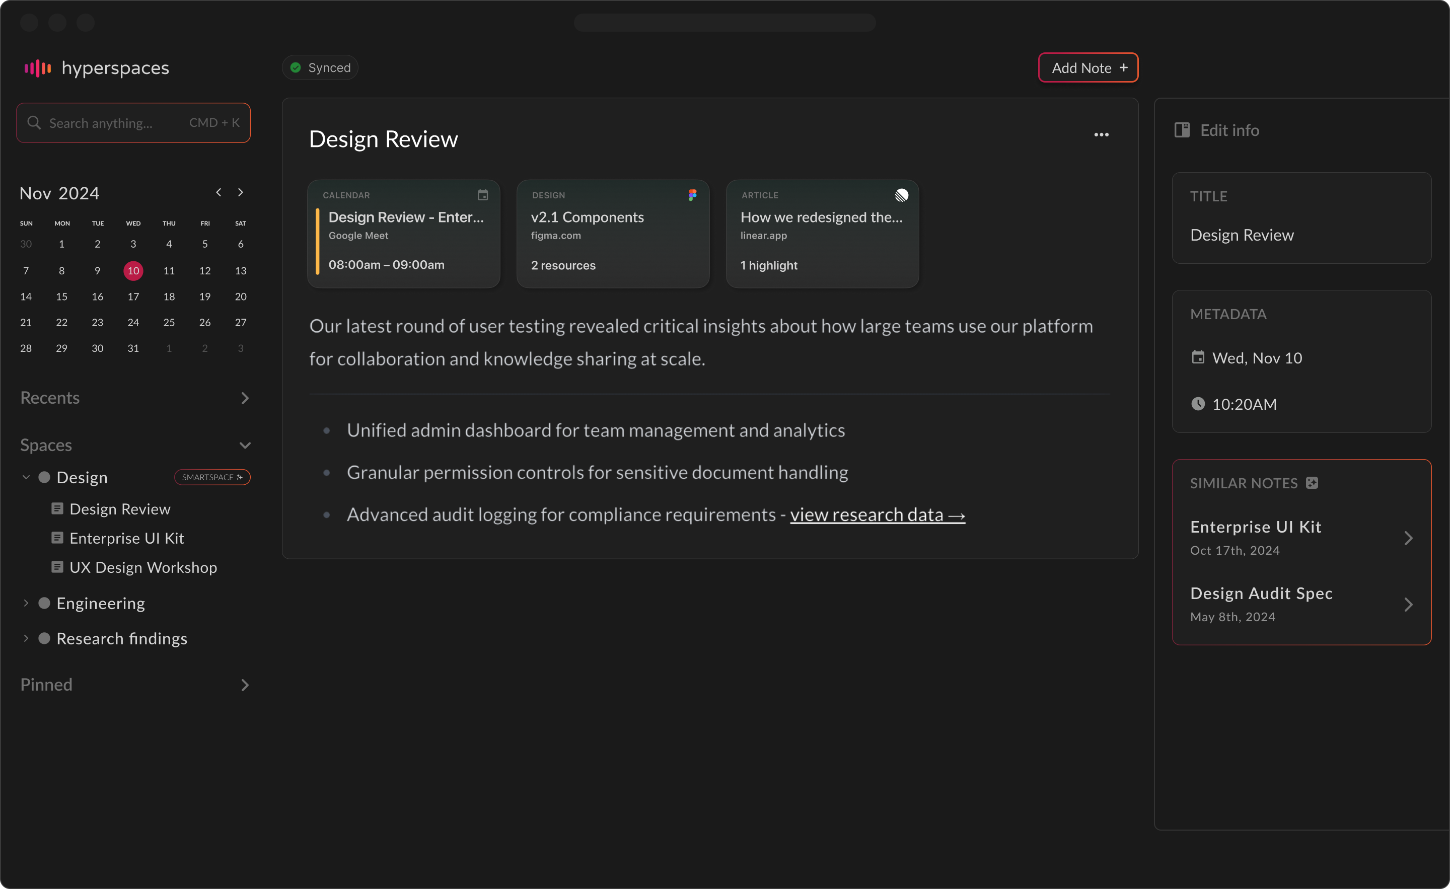This screenshot has width=1450, height=889.
Task: Click the note icon beside UX Design Workshop
Action: tap(57, 567)
